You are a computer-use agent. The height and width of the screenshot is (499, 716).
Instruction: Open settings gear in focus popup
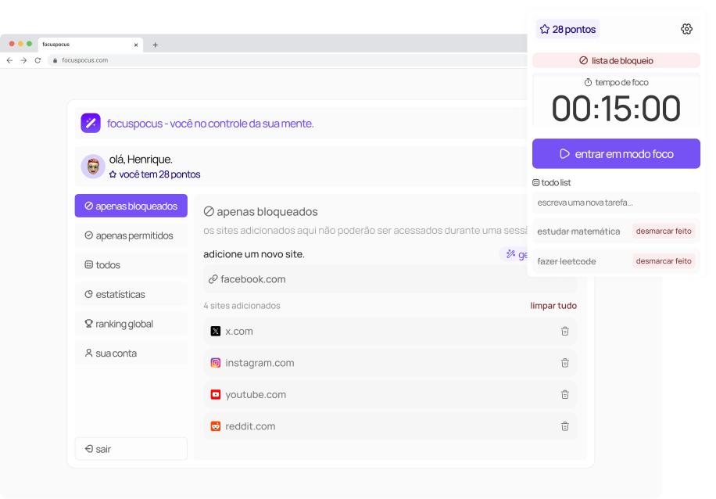pos(686,29)
